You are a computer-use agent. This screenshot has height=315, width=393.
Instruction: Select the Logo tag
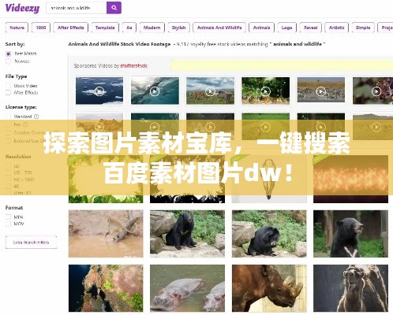[286, 28]
